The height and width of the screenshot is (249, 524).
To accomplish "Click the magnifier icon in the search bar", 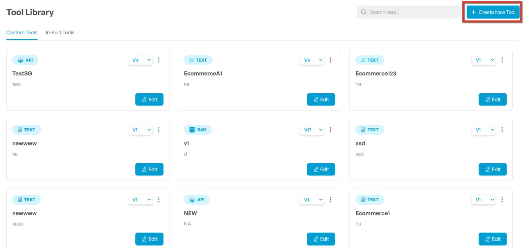I will 363,12.
